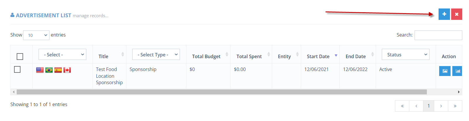This screenshot has height=121, width=469.
Task: Click the Spain flag icon
Action: (x=58, y=70)
